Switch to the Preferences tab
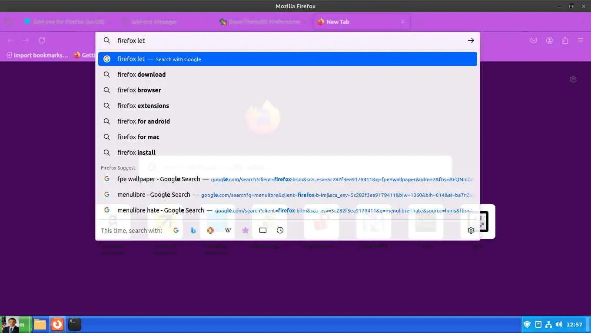 click(263, 22)
